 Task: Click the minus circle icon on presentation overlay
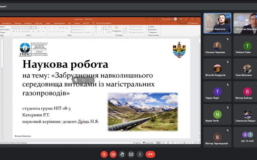[x=91, y=80]
